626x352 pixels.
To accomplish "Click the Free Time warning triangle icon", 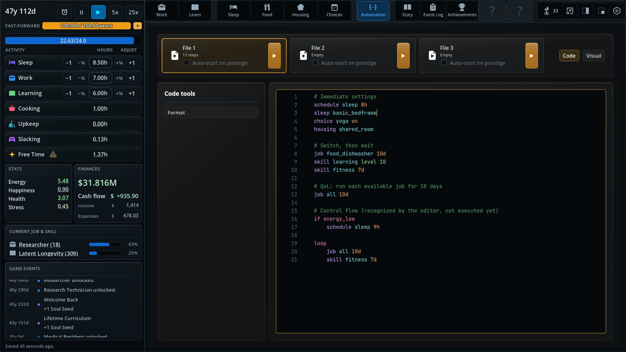I will click(x=53, y=154).
